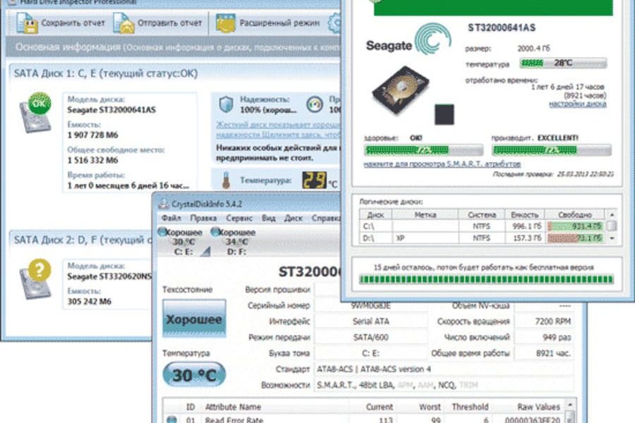Open the Файл menu in CrystalDiskInfo

click(x=171, y=219)
